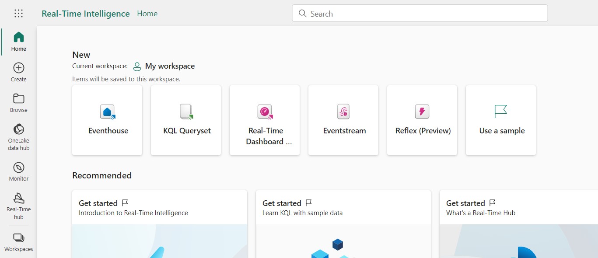This screenshot has width=598, height=258.
Task: Open Introduction to Real-Time Intelligence card
Action: pos(160,223)
